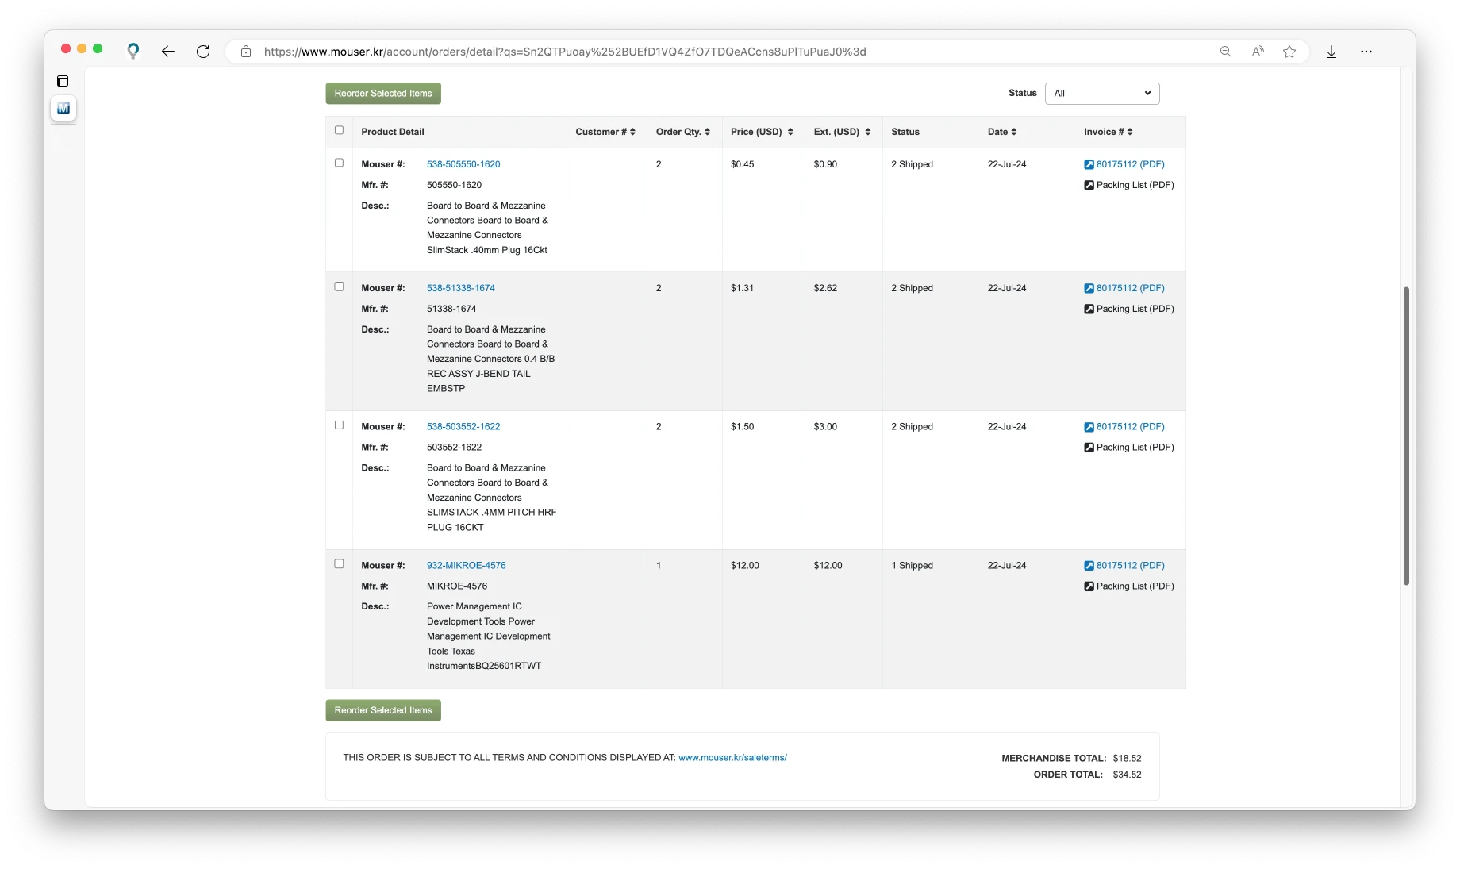Toggle the tab actions sidebar icon
1460x869 pixels.
pyautogui.click(x=63, y=81)
